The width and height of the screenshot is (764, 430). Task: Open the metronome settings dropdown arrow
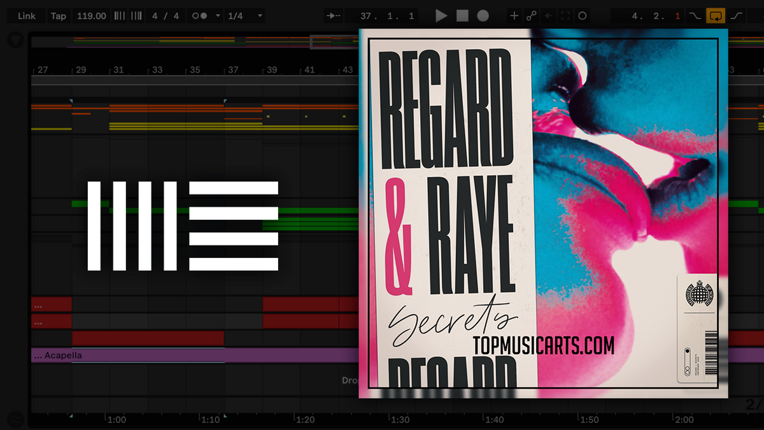217,15
